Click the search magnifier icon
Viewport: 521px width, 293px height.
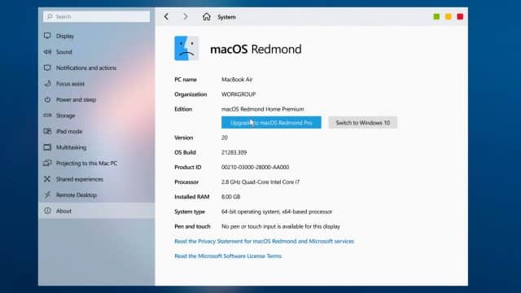pos(50,16)
